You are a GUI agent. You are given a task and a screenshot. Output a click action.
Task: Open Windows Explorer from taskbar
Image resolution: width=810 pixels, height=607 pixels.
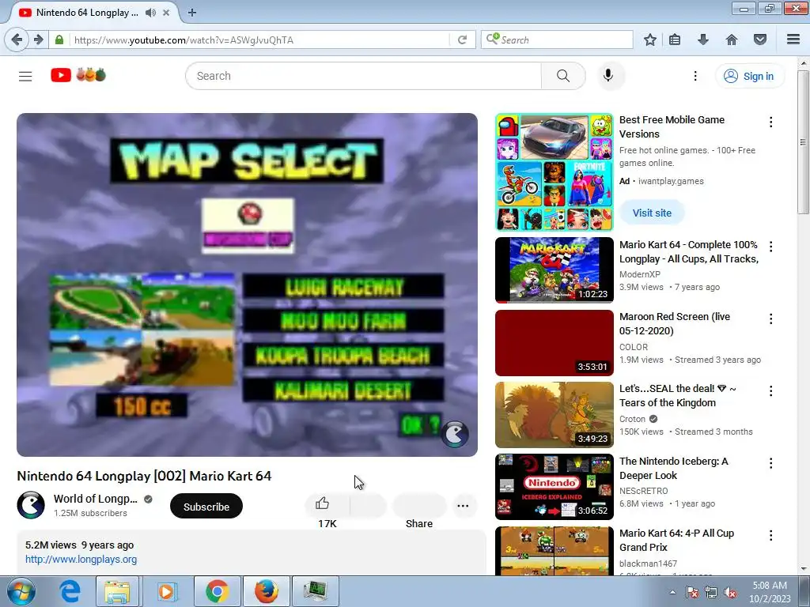[x=117, y=591]
